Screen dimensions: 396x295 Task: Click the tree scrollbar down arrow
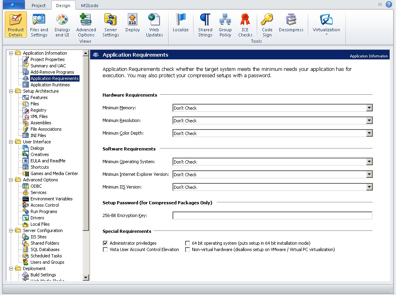point(85,278)
